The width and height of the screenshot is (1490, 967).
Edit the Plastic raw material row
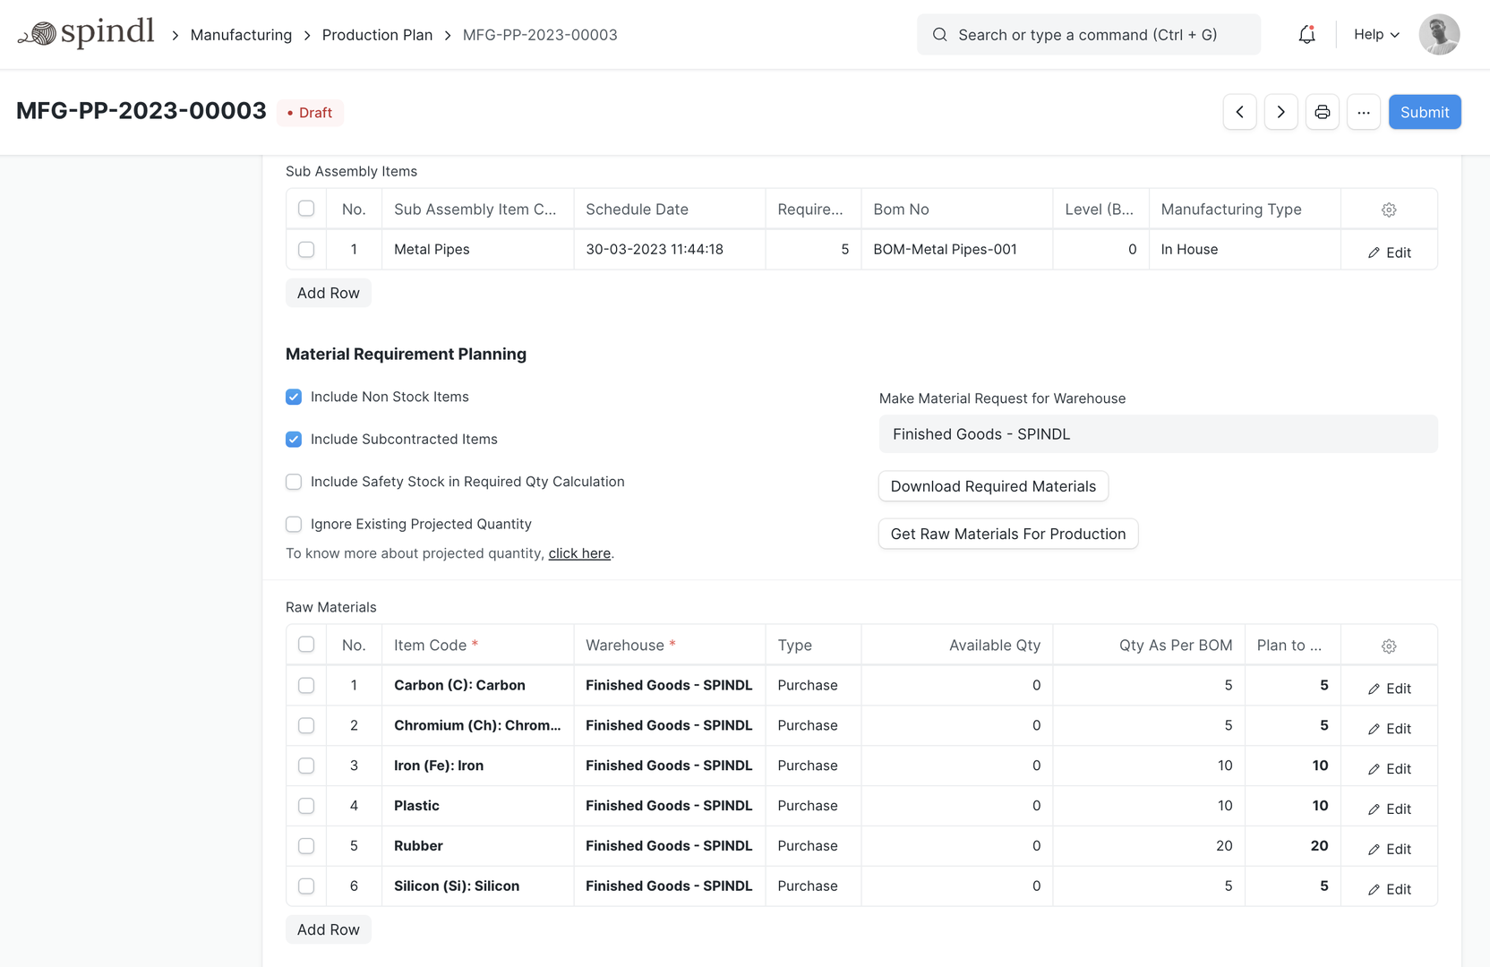pyautogui.click(x=1389, y=809)
